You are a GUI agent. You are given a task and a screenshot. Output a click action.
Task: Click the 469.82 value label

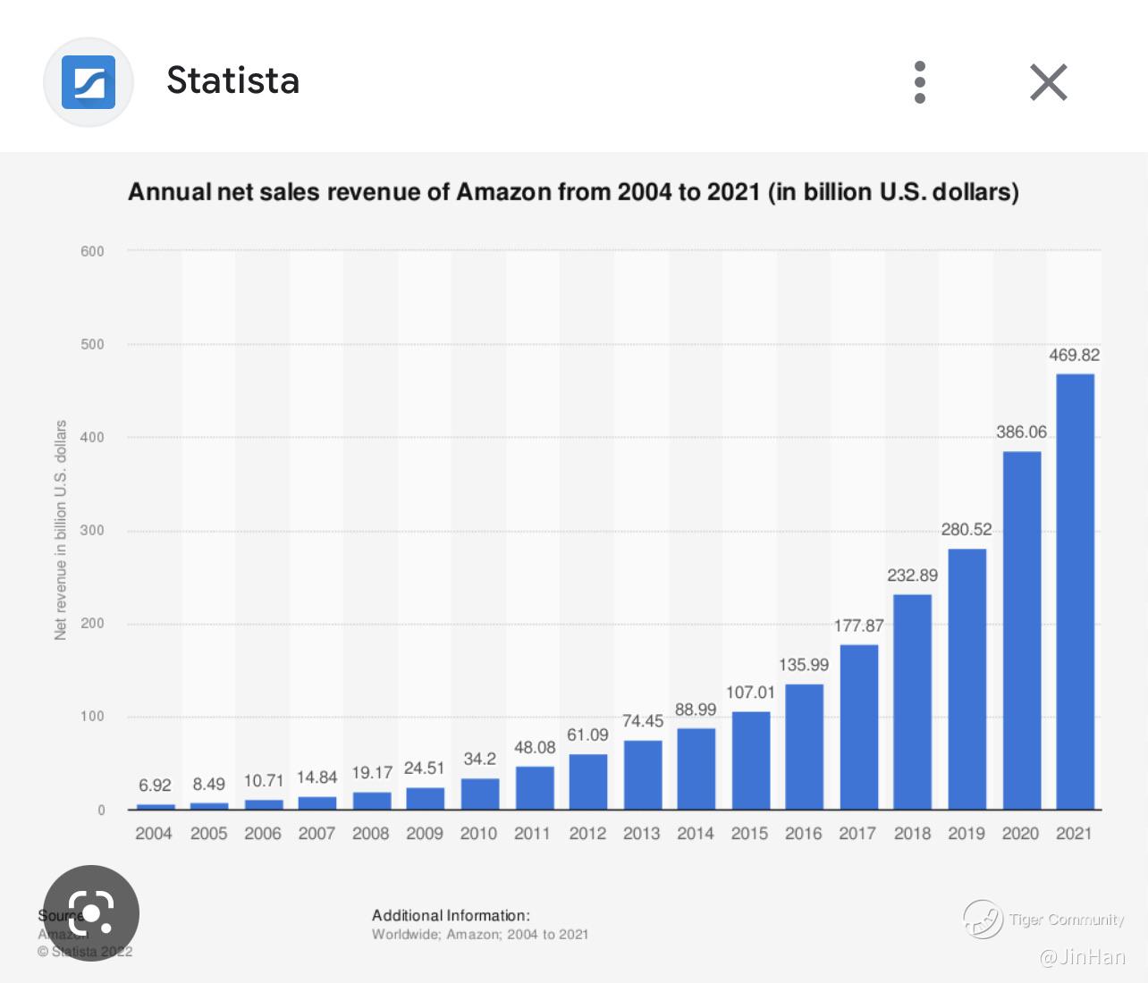pyautogui.click(x=1074, y=355)
